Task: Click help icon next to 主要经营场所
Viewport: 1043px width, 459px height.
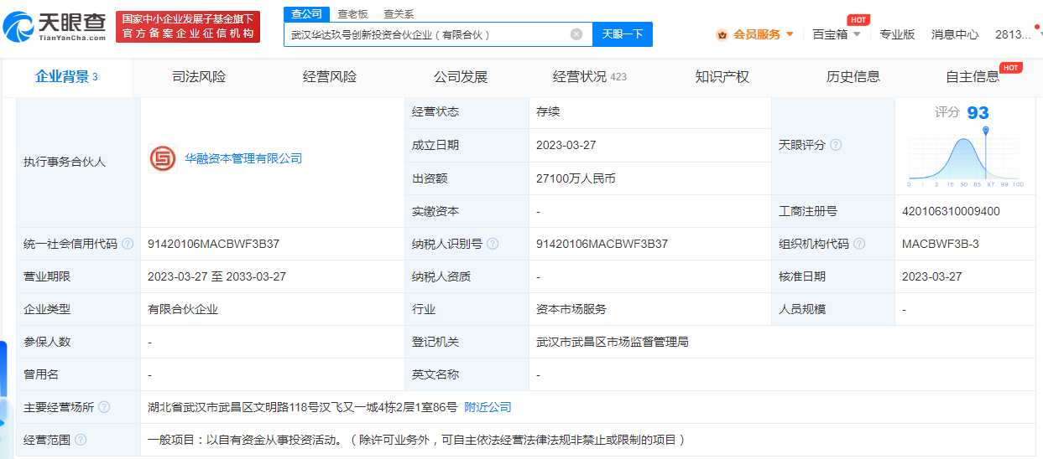Action: tap(104, 407)
